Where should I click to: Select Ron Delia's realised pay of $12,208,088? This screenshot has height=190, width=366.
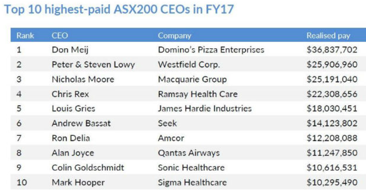[x=332, y=138]
